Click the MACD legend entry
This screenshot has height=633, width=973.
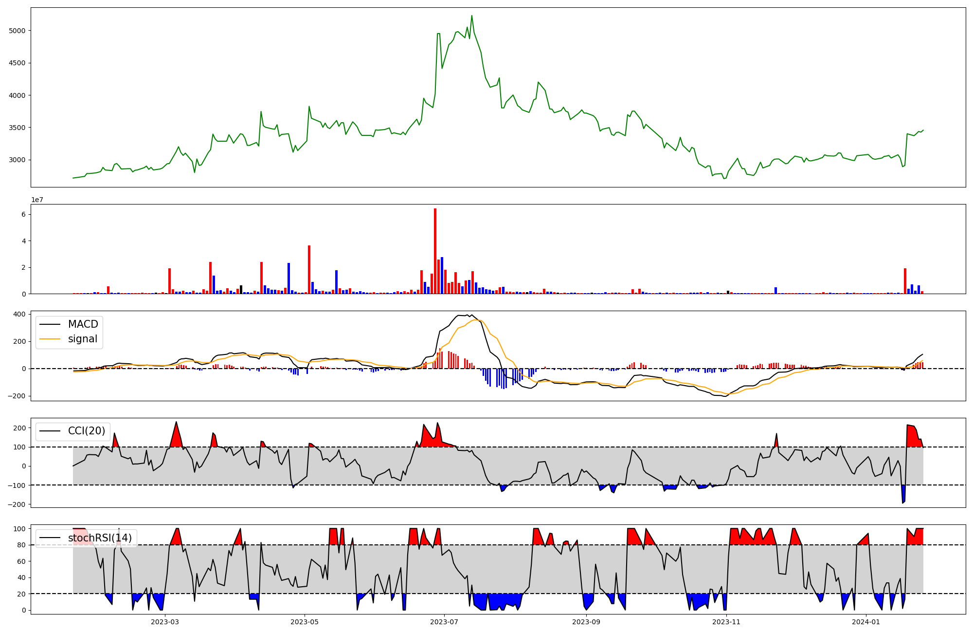pyautogui.click(x=83, y=324)
